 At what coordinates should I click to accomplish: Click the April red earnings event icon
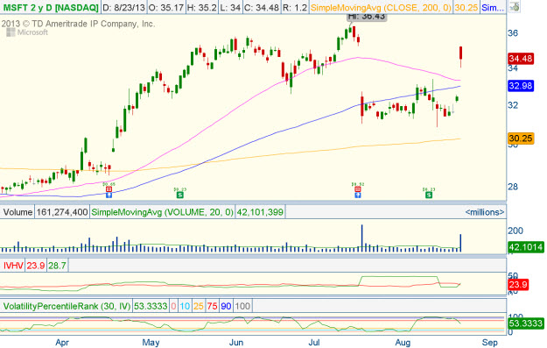pyautogui.click(x=109, y=189)
